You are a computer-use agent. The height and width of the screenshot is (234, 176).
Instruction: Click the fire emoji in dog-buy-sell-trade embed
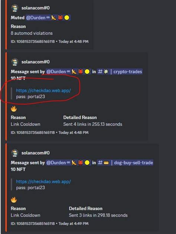click(14, 200)
